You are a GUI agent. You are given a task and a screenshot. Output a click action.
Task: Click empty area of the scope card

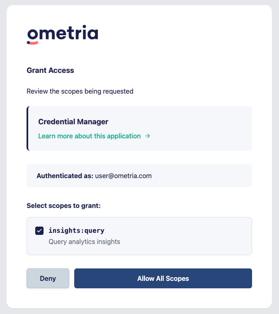click(x=187, y=236)
